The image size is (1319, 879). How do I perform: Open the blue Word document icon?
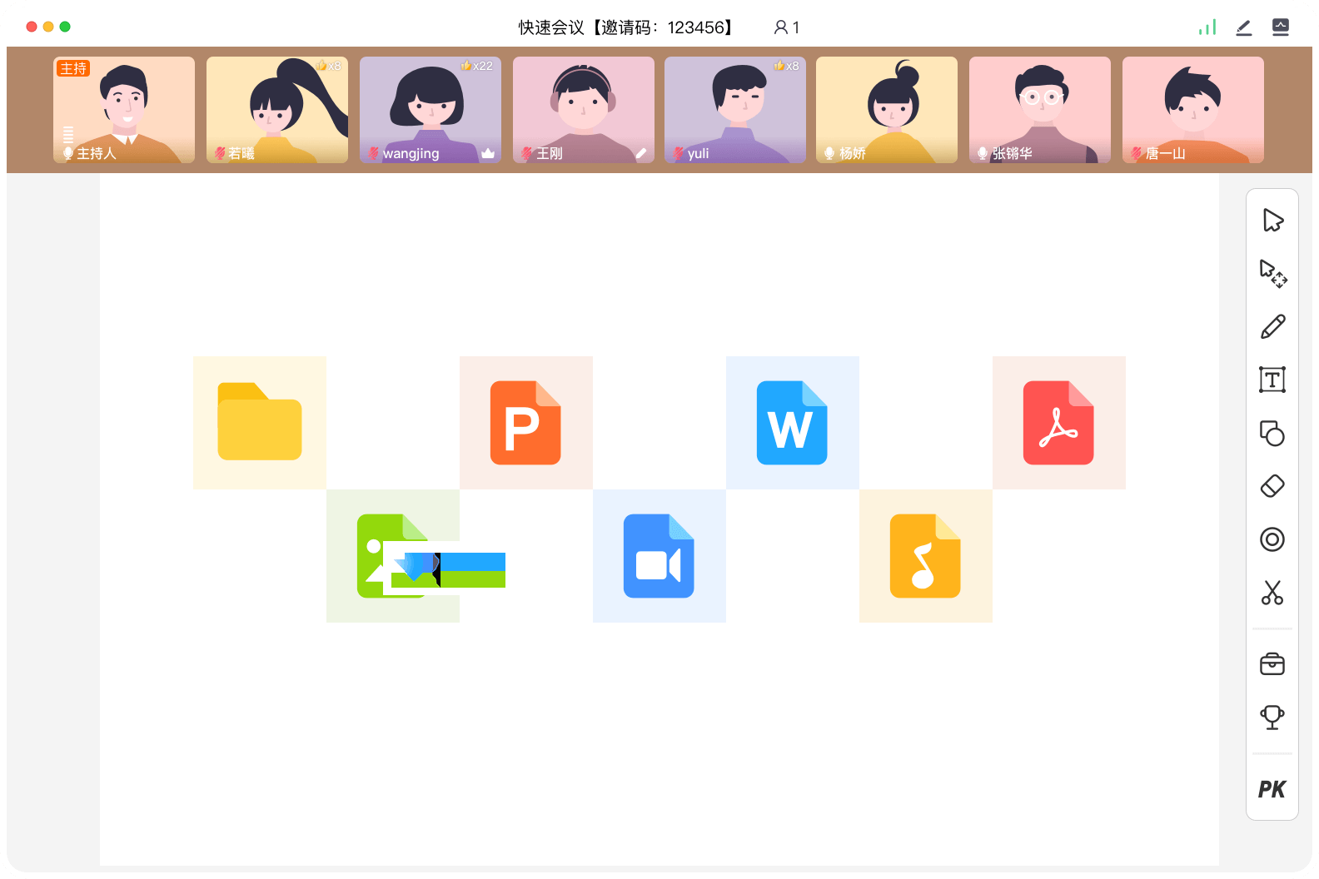792,423
